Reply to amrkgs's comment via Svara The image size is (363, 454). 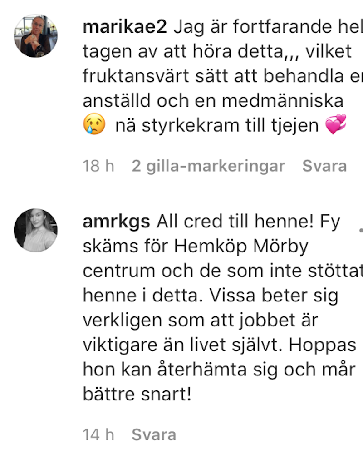(154, 434)
